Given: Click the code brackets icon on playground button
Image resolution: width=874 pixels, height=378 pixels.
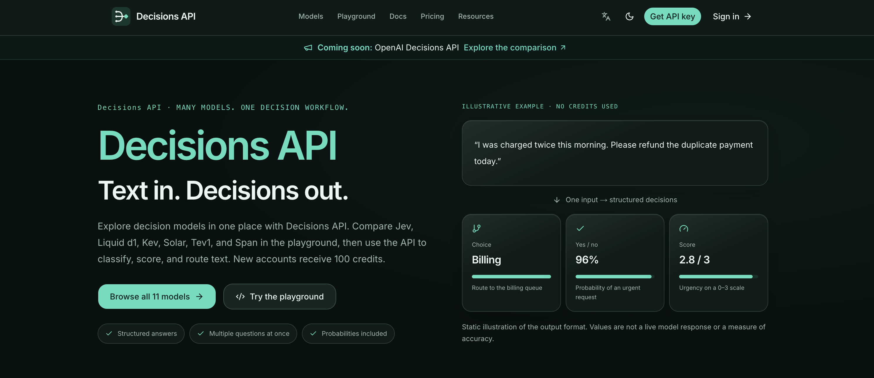Looking at the screenshot, I should tap(240, 297).
